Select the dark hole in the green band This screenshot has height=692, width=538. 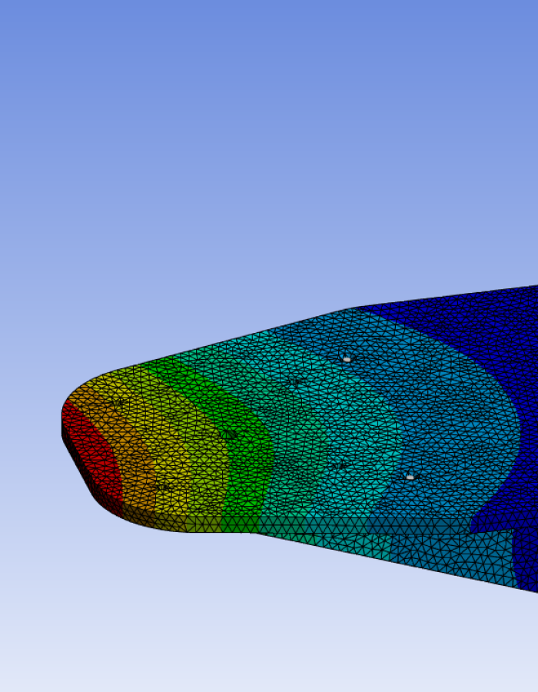(x=228, y=434)
